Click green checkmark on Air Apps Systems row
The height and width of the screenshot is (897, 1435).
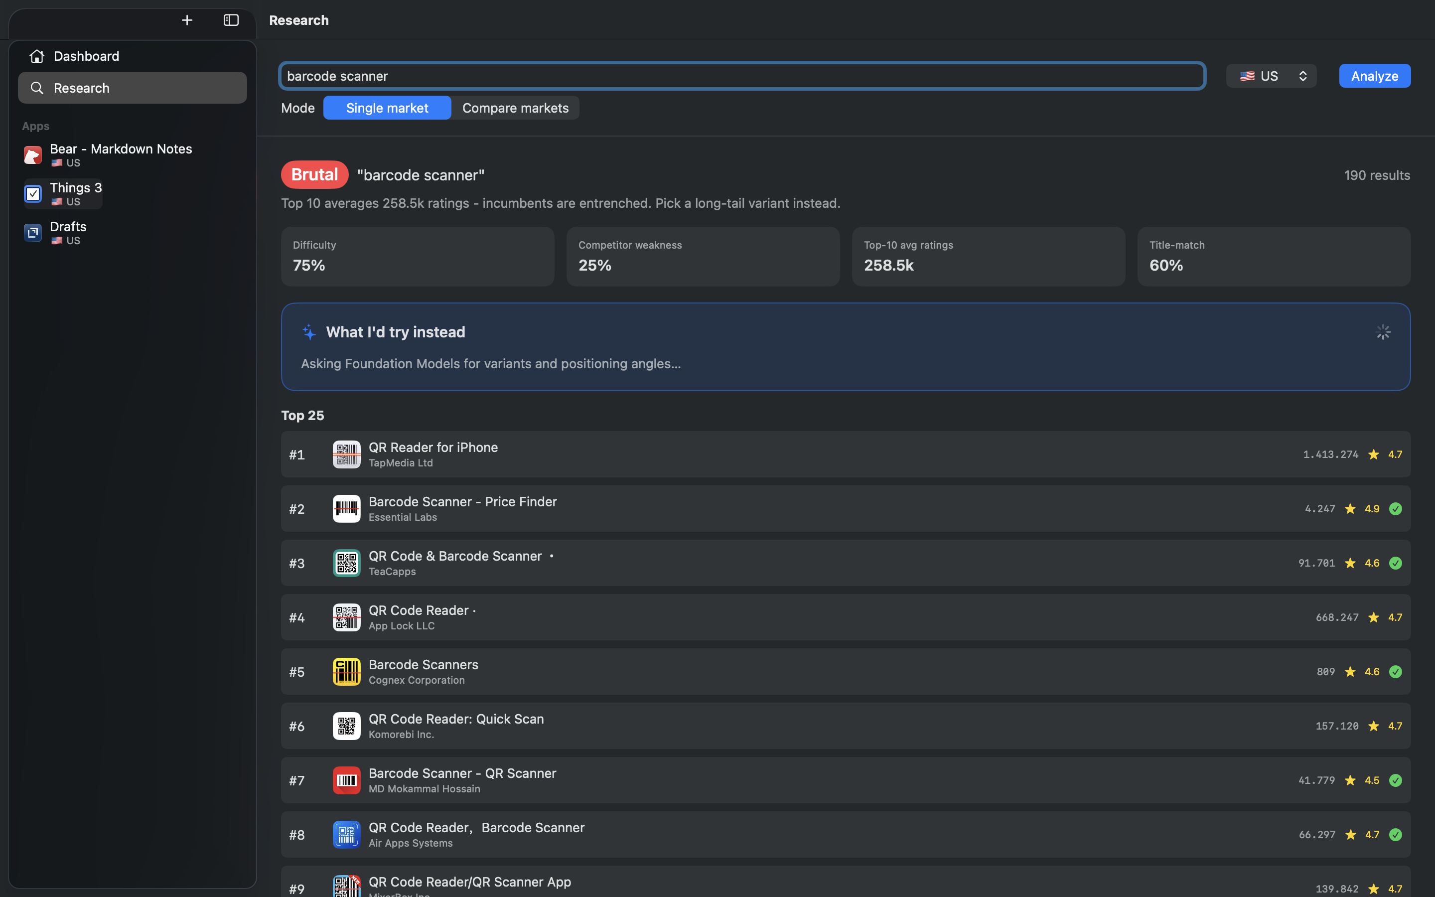(x=1395, y=835)
